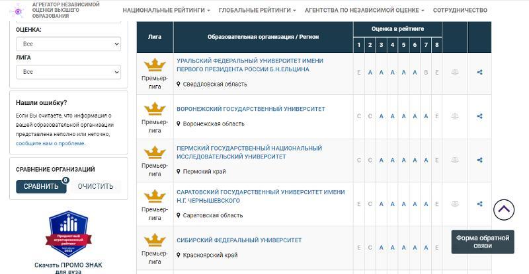Click share icon for Perm State University row

[x=479, y=160]
